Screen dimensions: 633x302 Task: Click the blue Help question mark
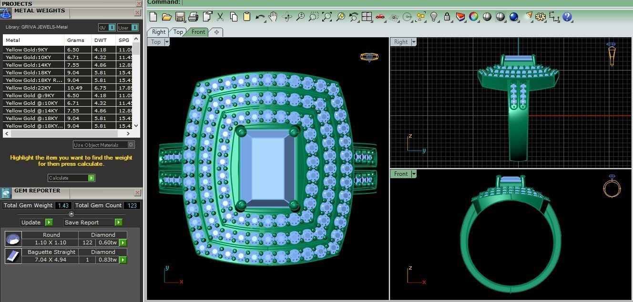(x=567, y=17)
